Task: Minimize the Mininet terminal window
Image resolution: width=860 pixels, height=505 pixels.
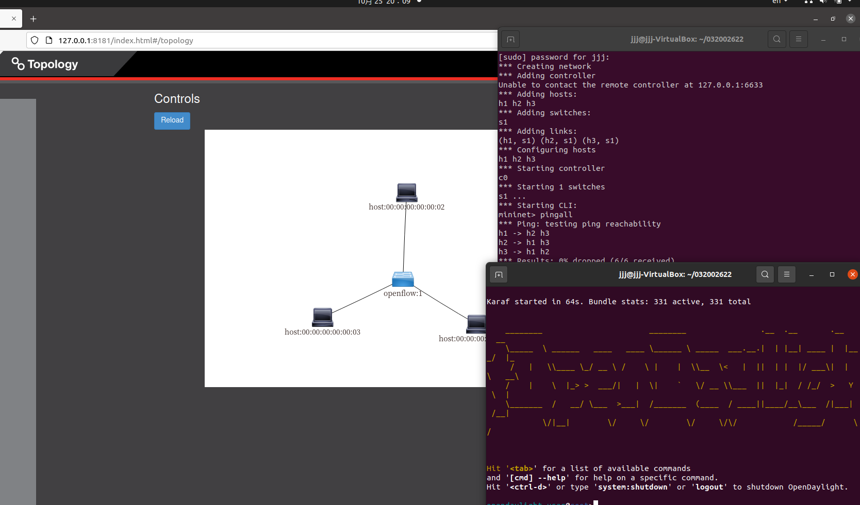Action: tap(823, 39)
